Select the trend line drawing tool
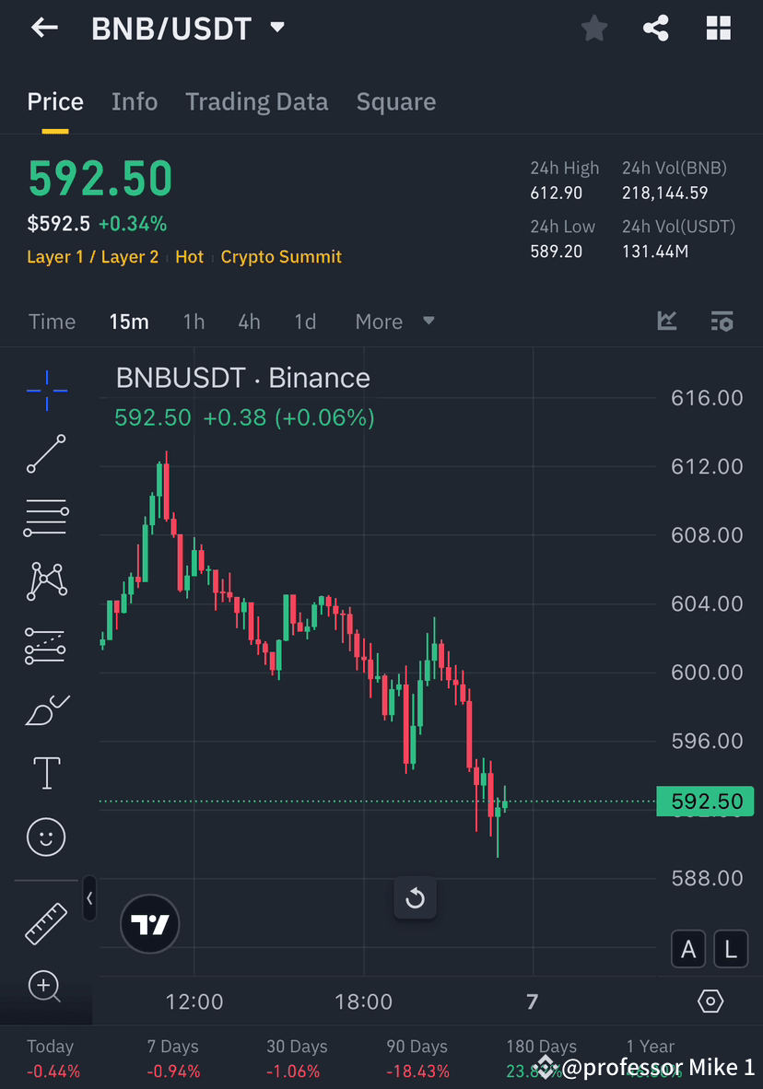The width and height of the screenshot is (763, 1089). [46, 454]
